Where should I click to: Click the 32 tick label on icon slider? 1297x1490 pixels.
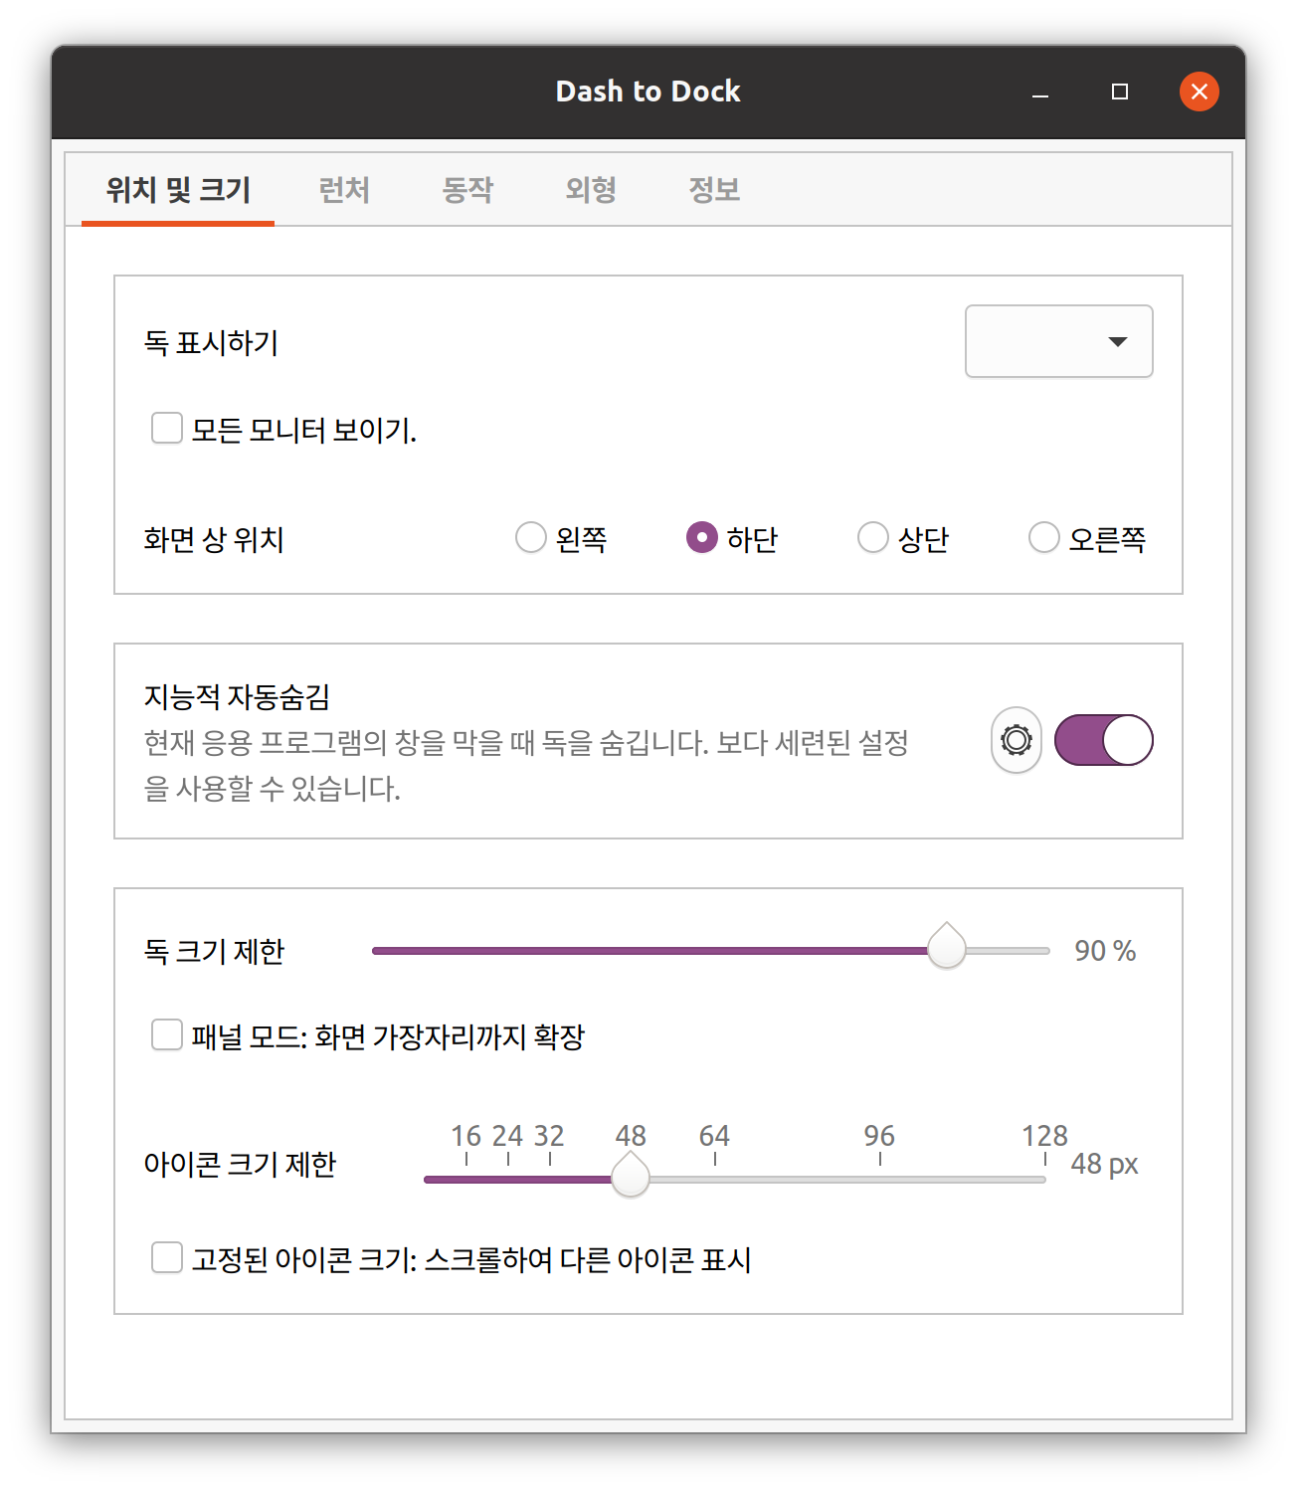point(549,1135)
